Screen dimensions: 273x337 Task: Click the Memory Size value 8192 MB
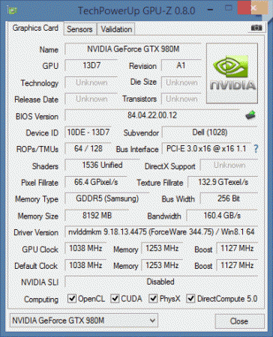[x=97, y=216]
